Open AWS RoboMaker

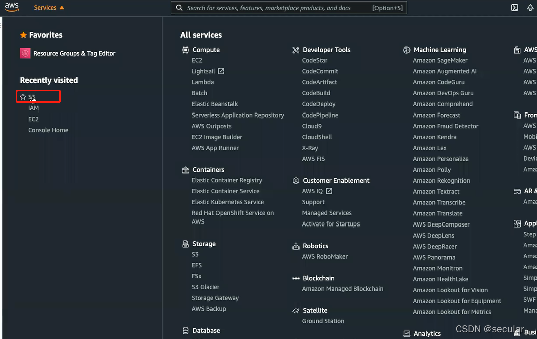[x=325, y=257]
